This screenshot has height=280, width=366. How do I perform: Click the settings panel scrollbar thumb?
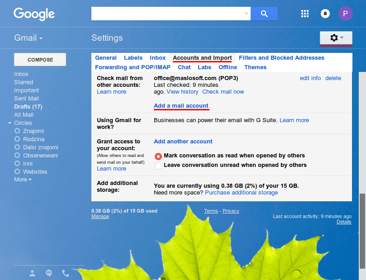pos(362,231)
